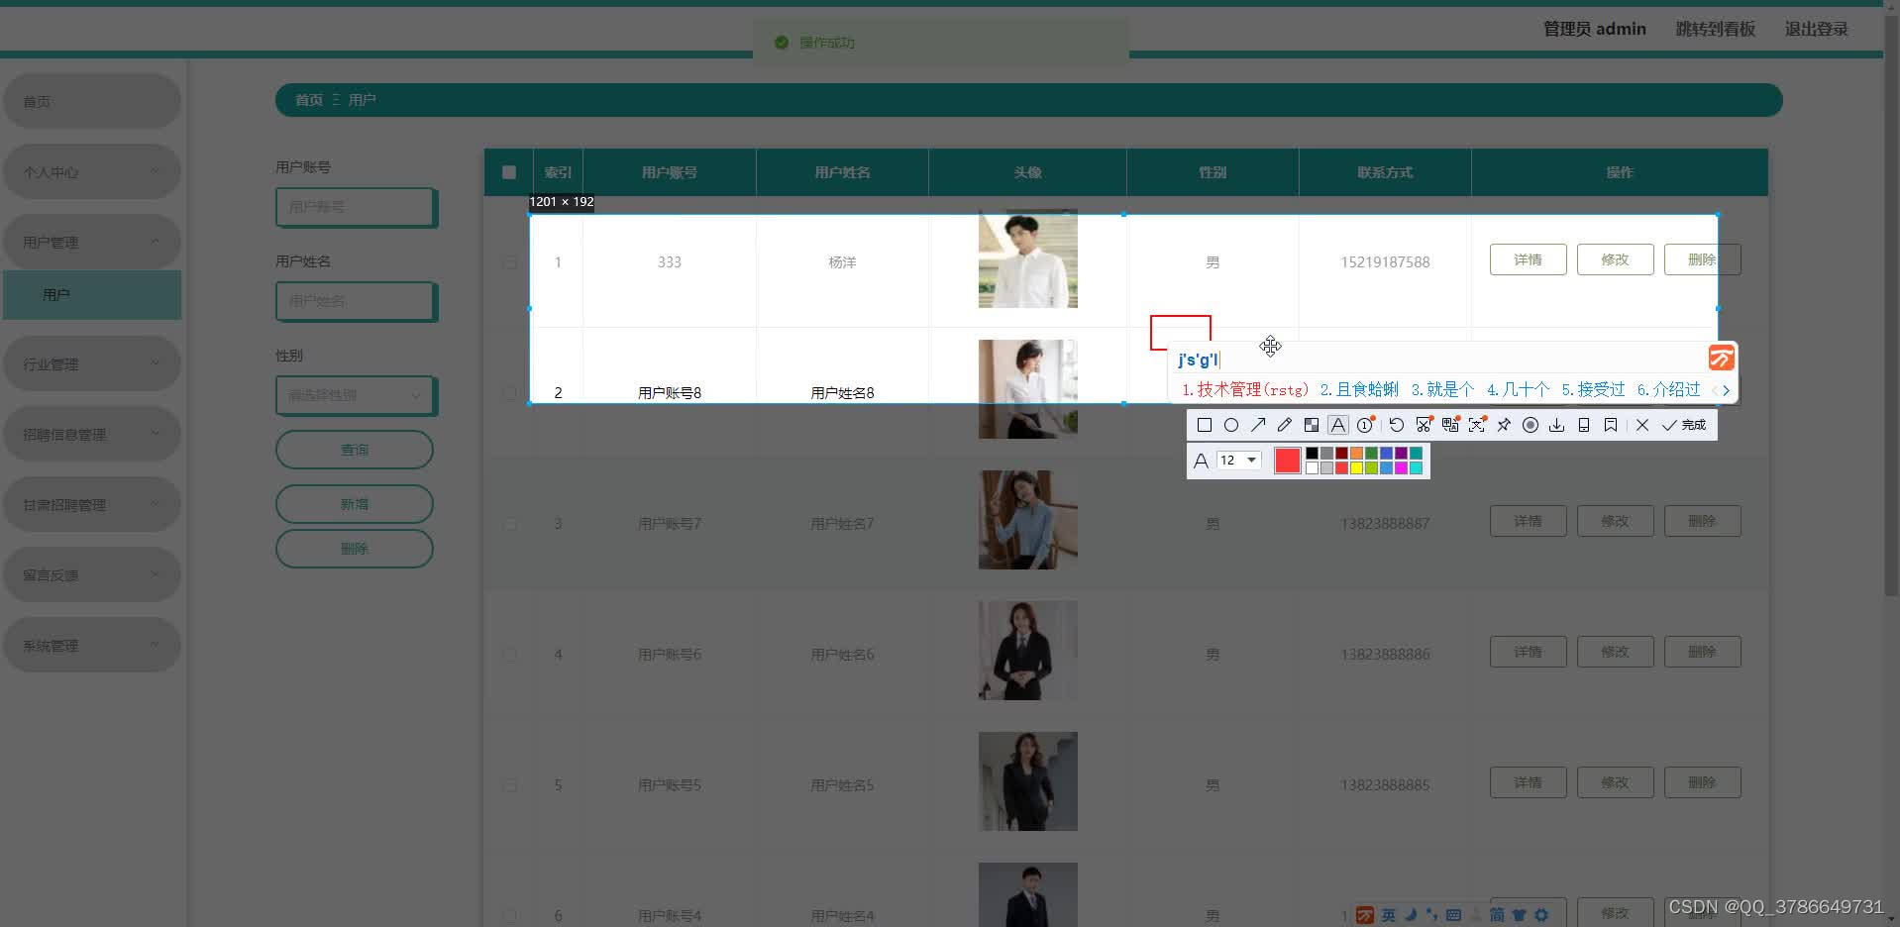
Task: Open 首页 in the sidebar
Action: 92,102
